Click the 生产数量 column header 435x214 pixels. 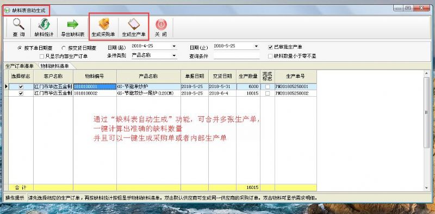click(248, 76)
